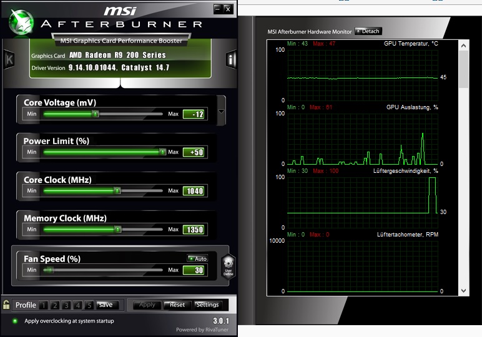Click the version number 3.0.1
482x337 pixels.
click(221, 321)
